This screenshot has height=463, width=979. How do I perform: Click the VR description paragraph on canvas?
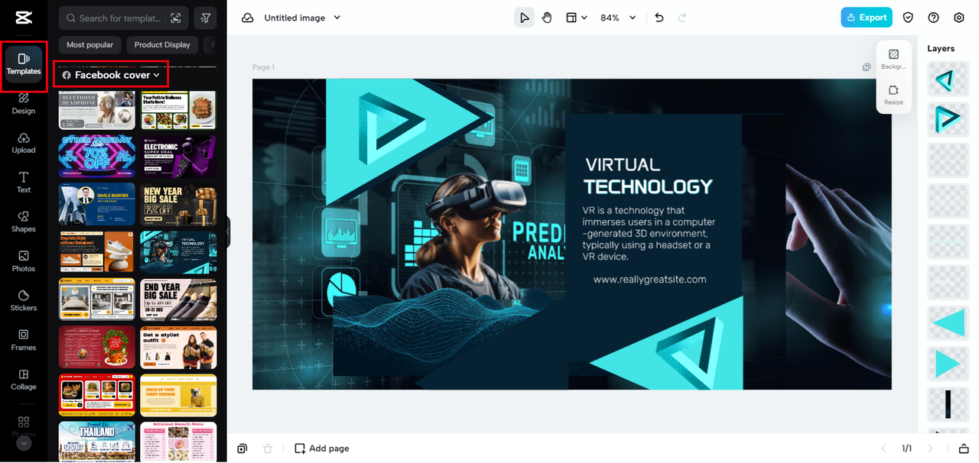[649, 234]
